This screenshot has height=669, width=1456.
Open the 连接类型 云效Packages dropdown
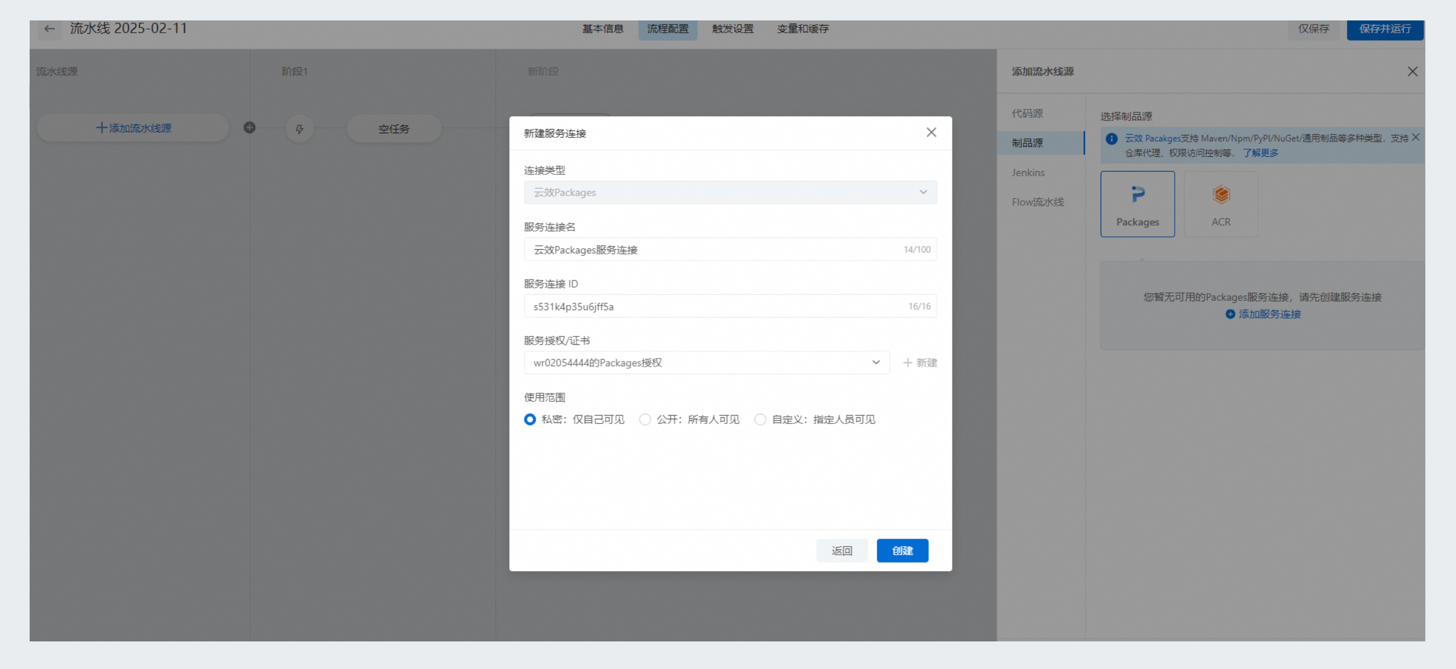pyautogui.click(x=730, y=193)
